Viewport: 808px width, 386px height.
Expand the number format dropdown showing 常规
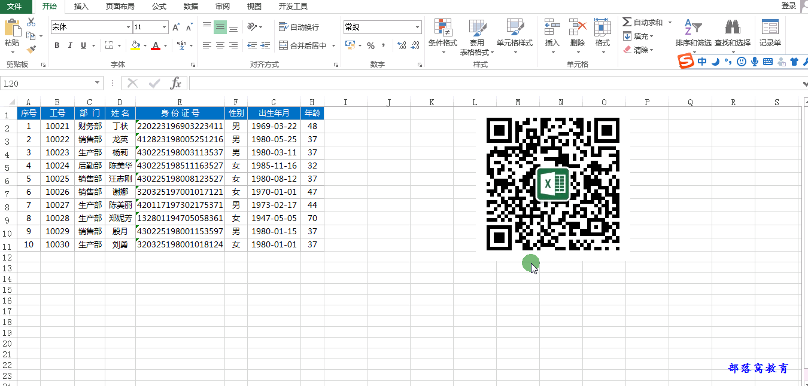[418, 27]
